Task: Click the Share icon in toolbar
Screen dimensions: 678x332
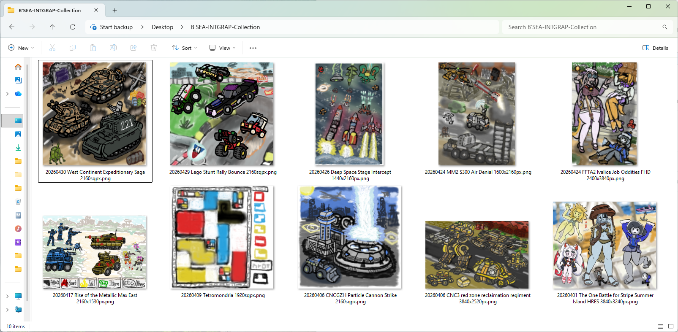Action: click(133, 48)
